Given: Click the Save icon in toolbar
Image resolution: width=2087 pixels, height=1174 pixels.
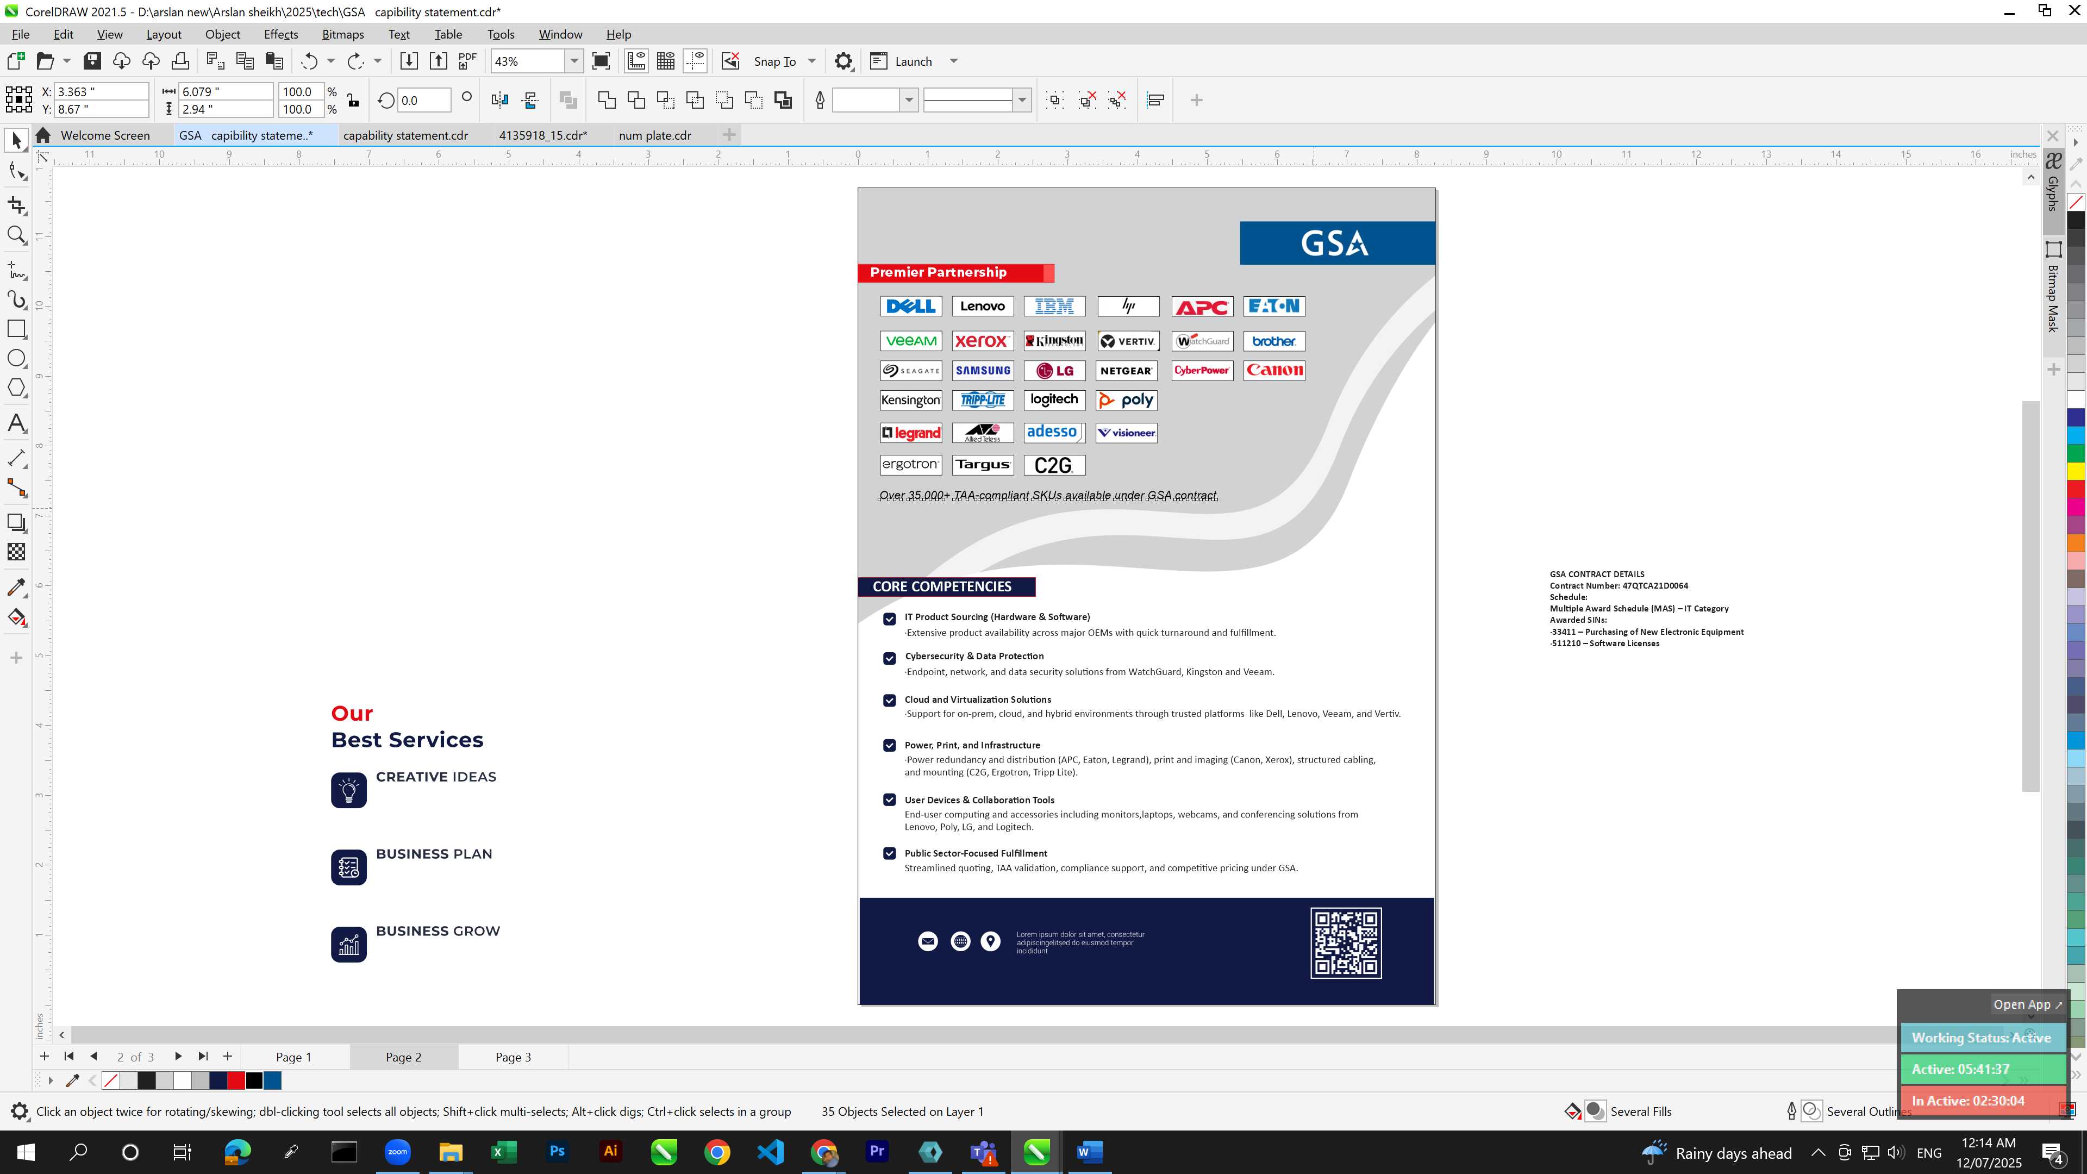Looking at the screenshot, I should [92, 61].
